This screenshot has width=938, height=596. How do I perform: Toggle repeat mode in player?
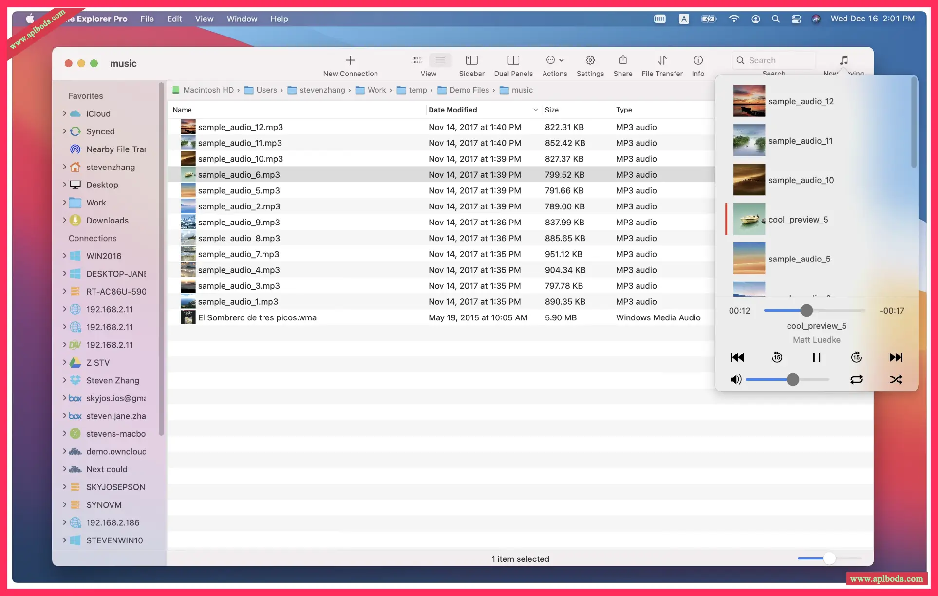click(856, 379)
